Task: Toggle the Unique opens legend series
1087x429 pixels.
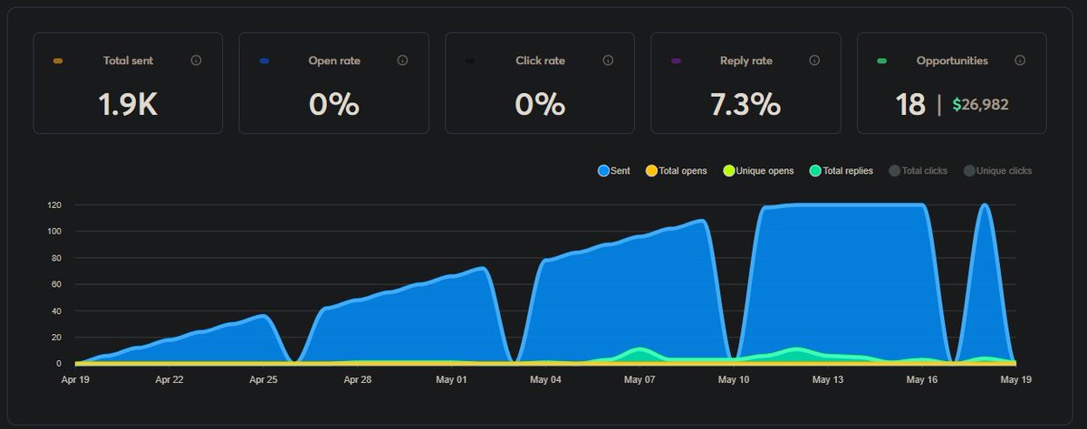Action: 757,170
